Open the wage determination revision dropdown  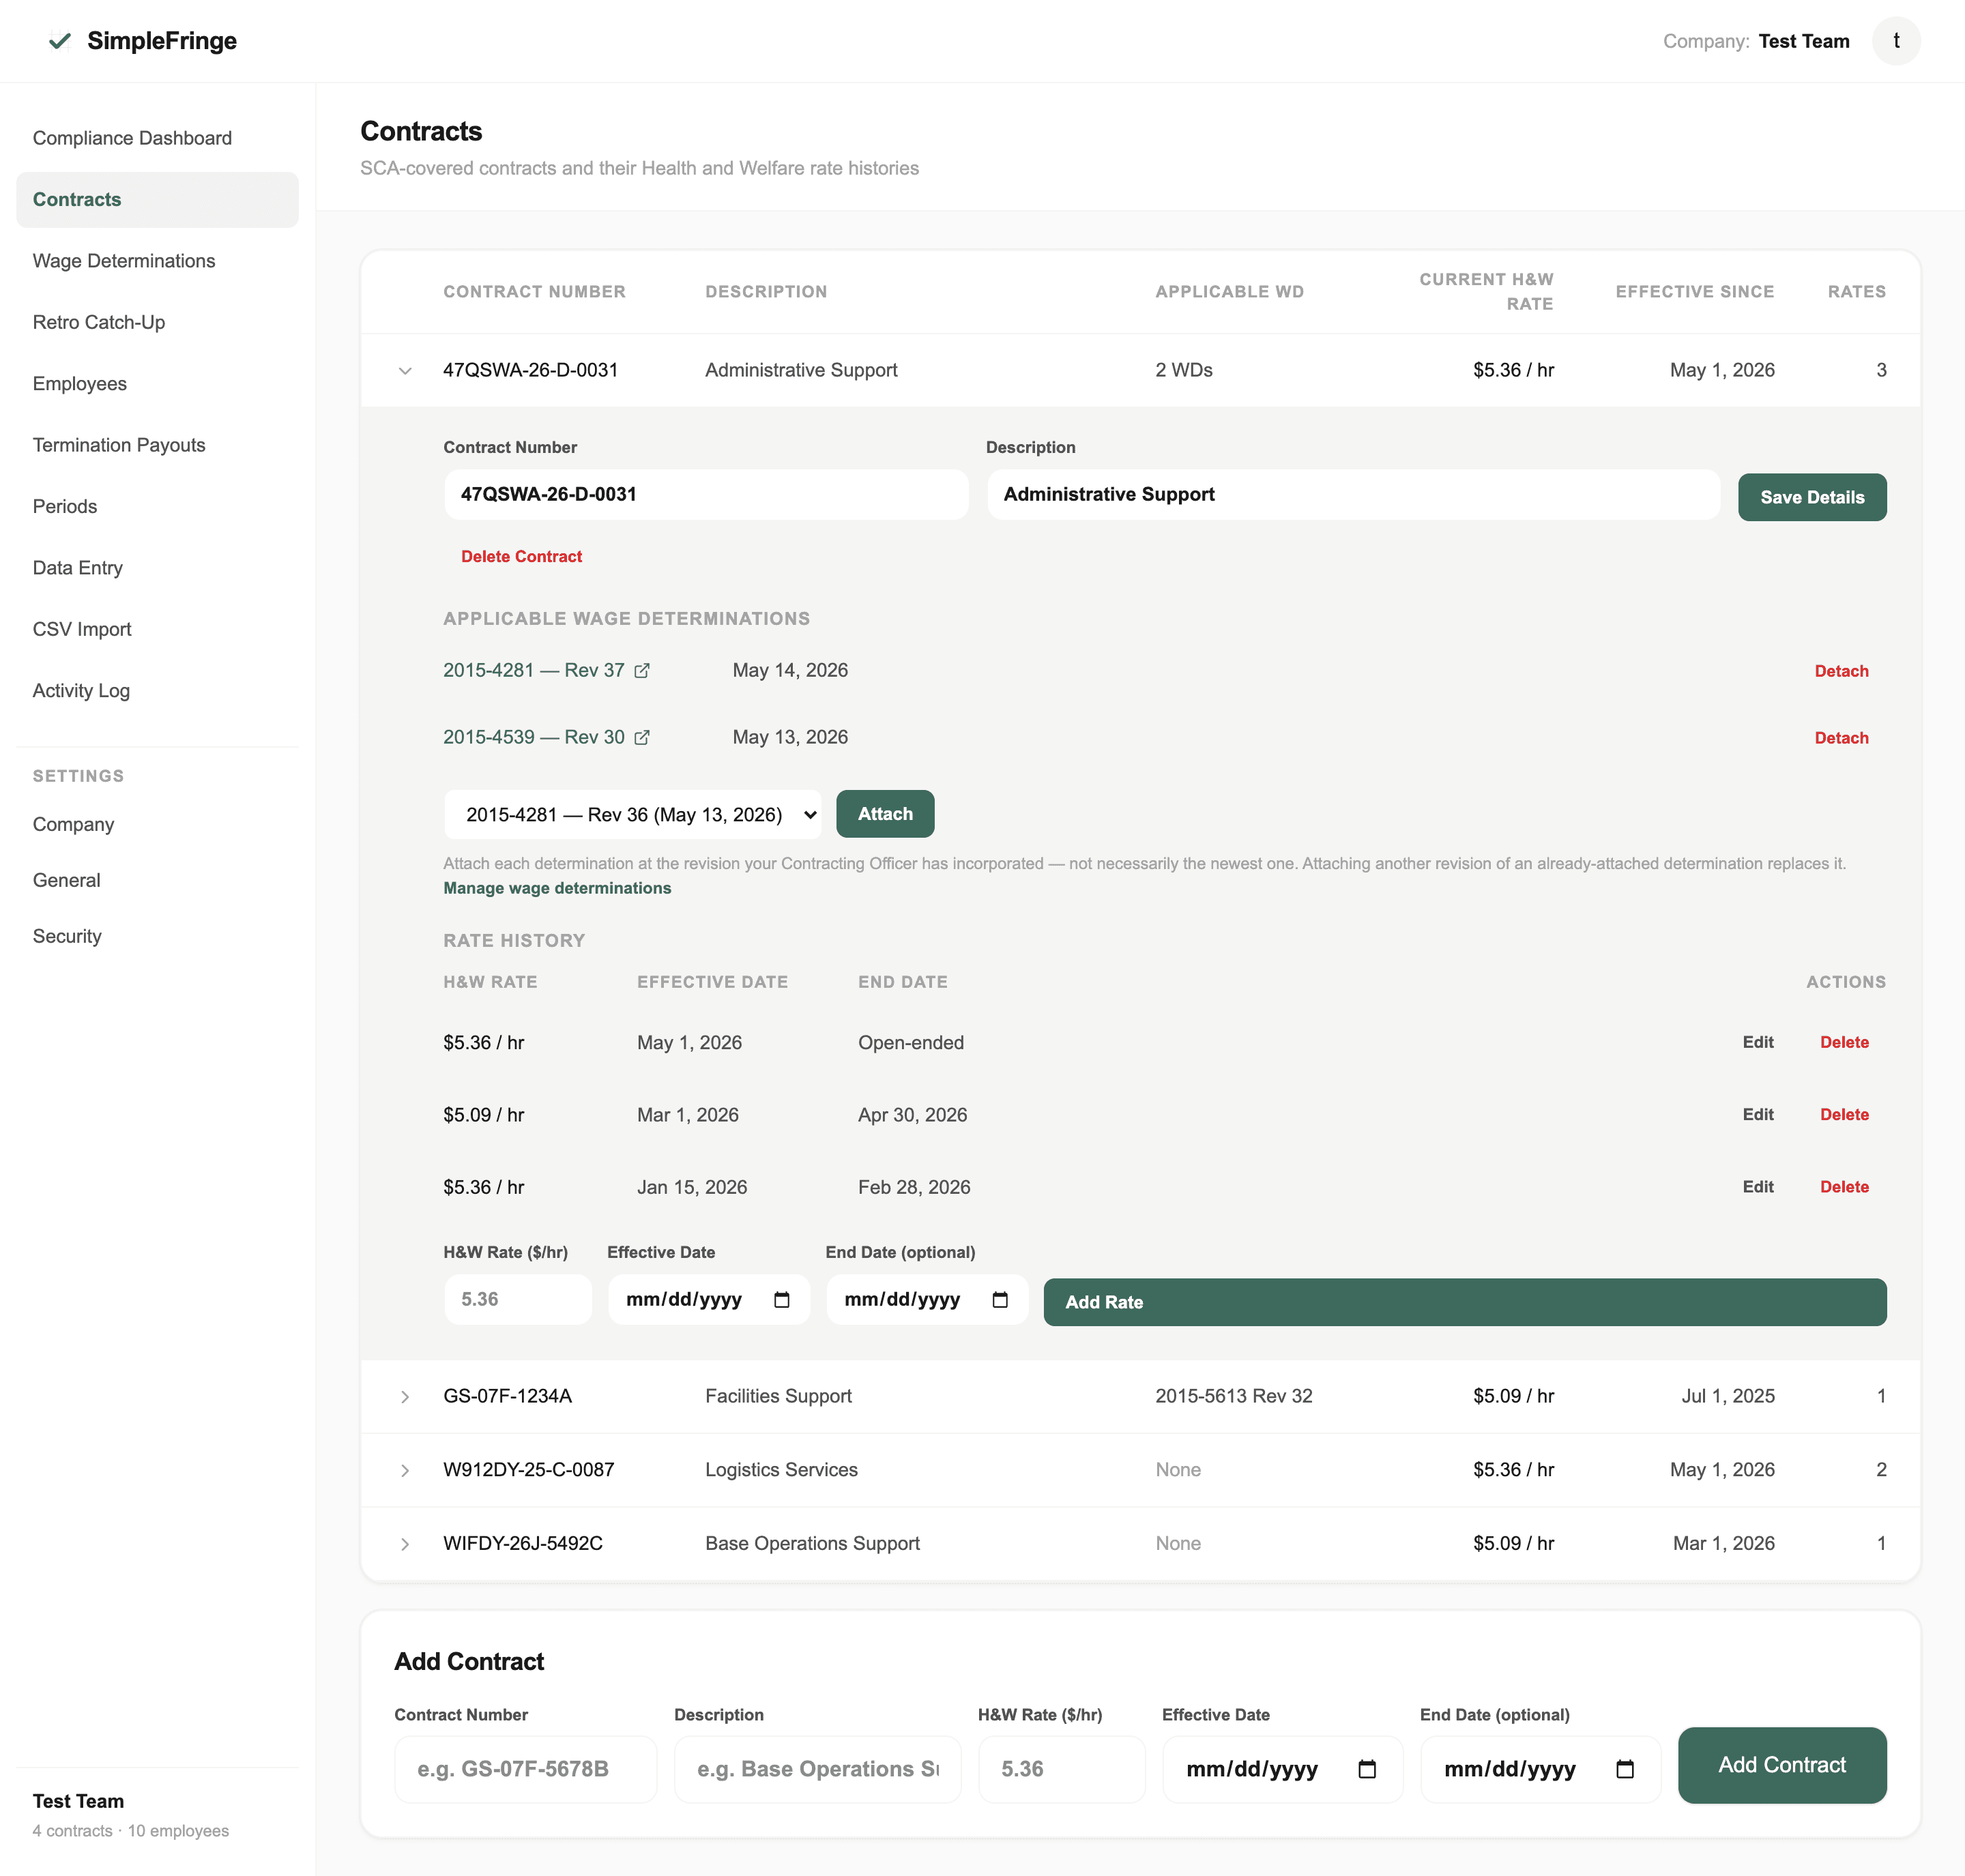(x=633, y=814)
